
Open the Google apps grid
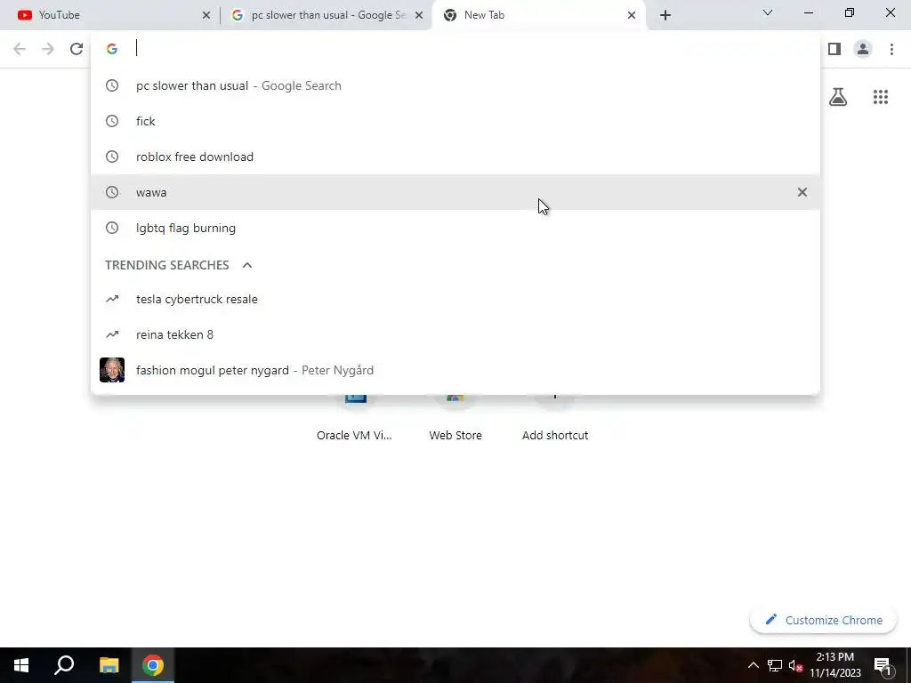881,96
